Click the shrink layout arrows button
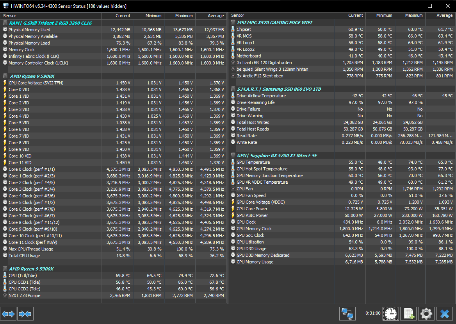The width and height of the screenshot is (456, 324). [x=25, y=314]
